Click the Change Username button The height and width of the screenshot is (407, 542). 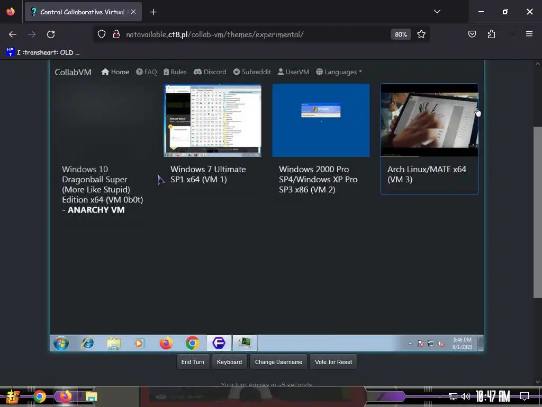tap(278, 362)
